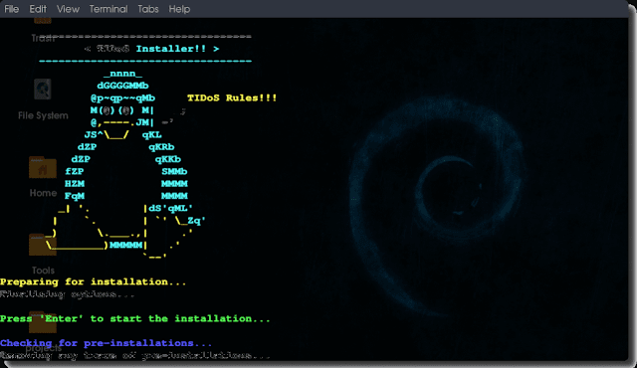Click the 'Preparing for installation...' line
Viewport: 637px width, 368px height.
(x=93, y=281)
